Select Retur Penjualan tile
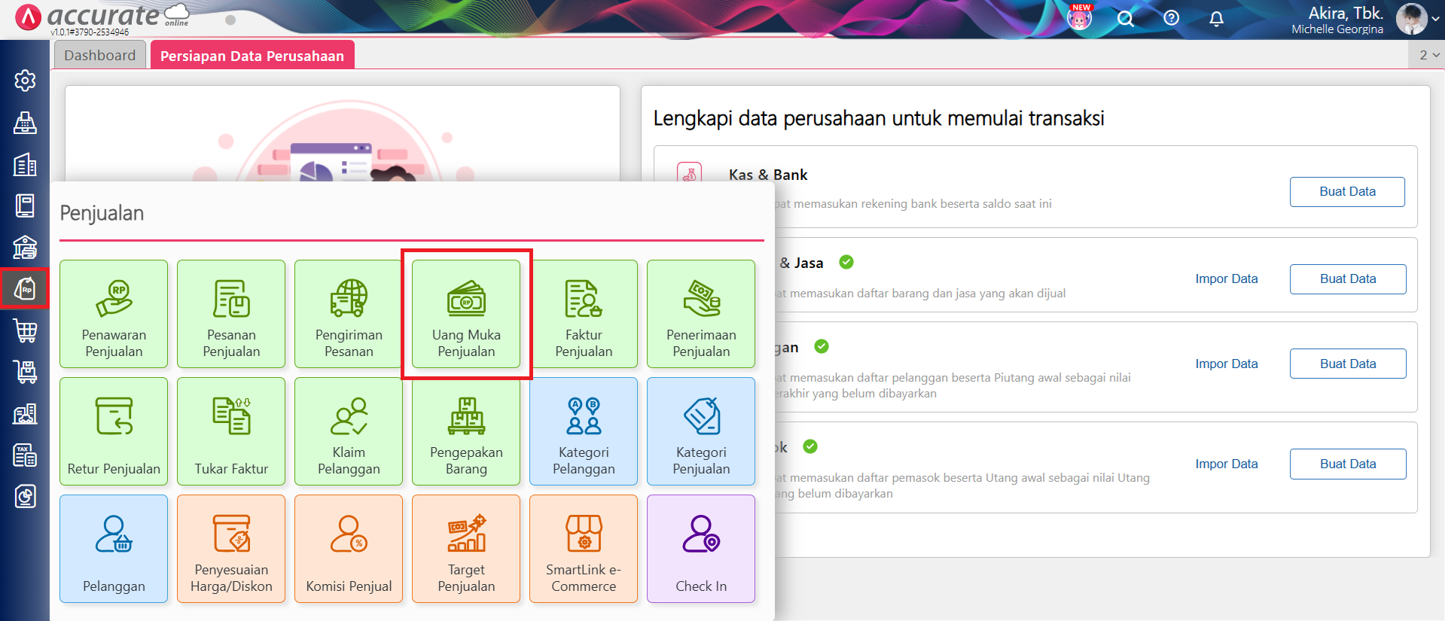 pos(114,431)
